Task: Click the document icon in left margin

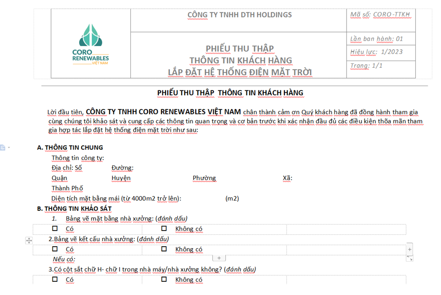Action: pos(2,148)
